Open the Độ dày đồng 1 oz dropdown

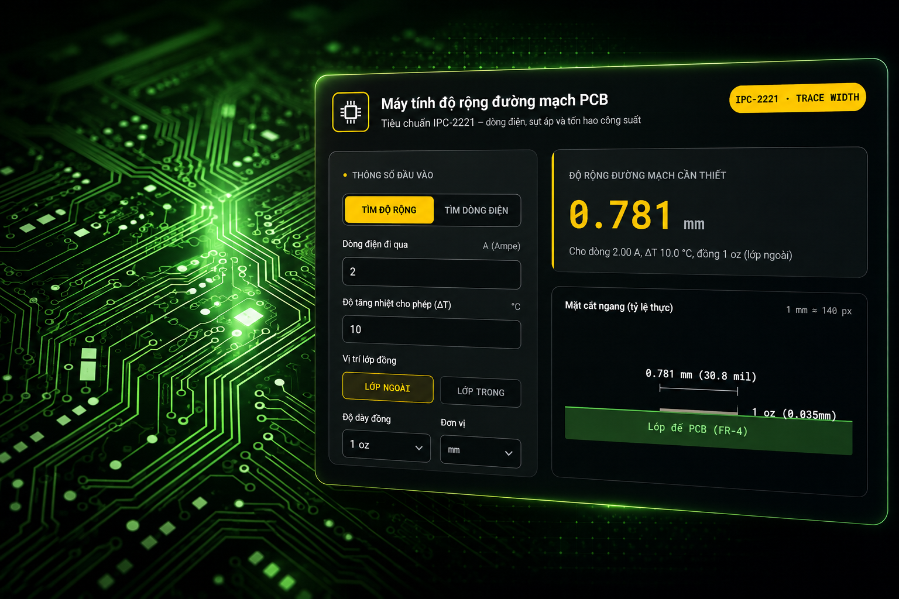click(x=386, y=446)
